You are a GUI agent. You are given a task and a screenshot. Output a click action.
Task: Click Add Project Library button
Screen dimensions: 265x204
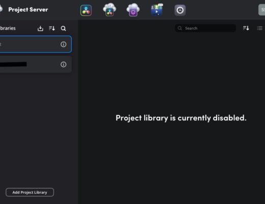(30, 192)
